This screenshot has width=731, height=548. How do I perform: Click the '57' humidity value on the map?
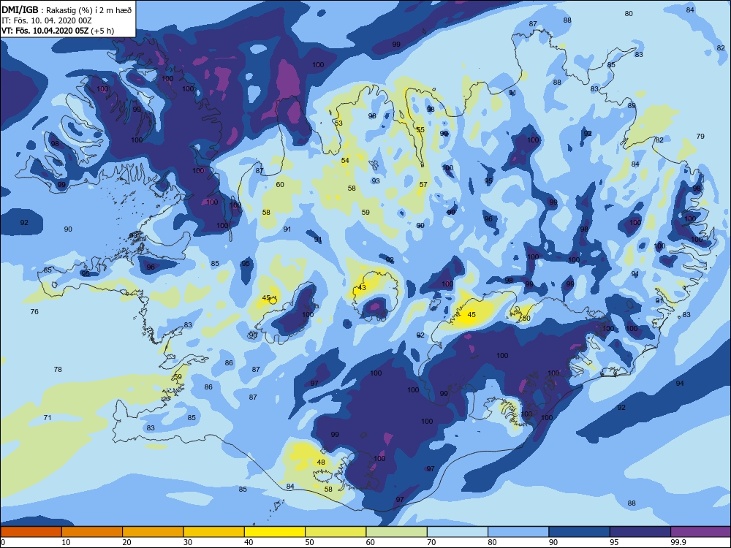pyautogui.click(x=423, y=185)
